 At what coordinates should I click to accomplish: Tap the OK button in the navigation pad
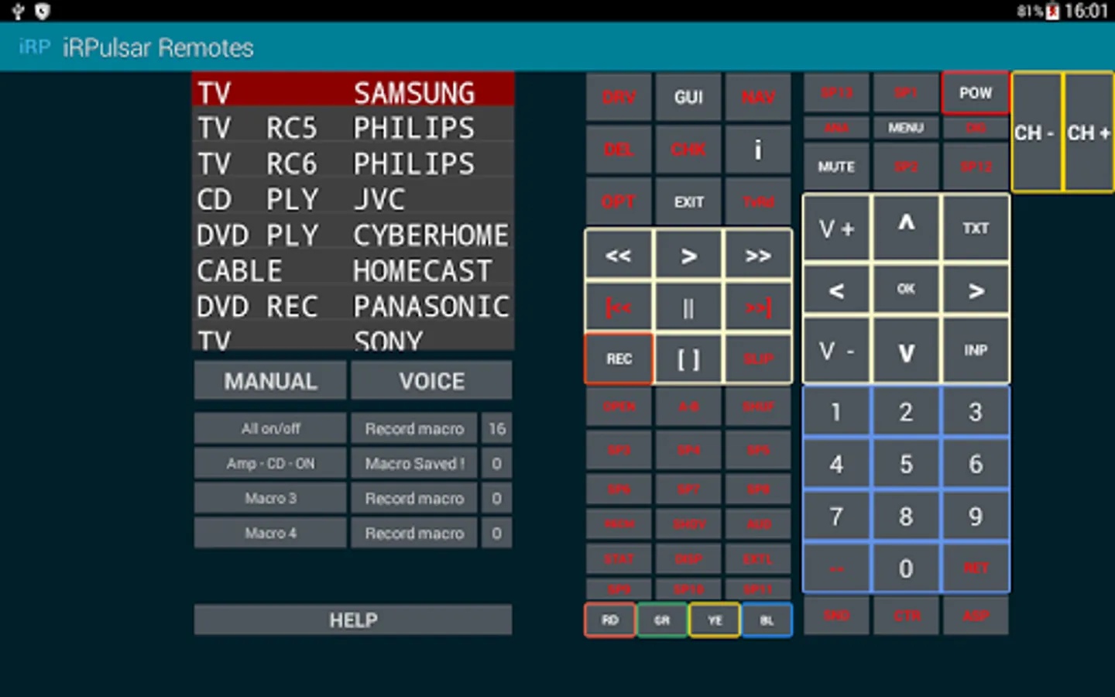906,290
